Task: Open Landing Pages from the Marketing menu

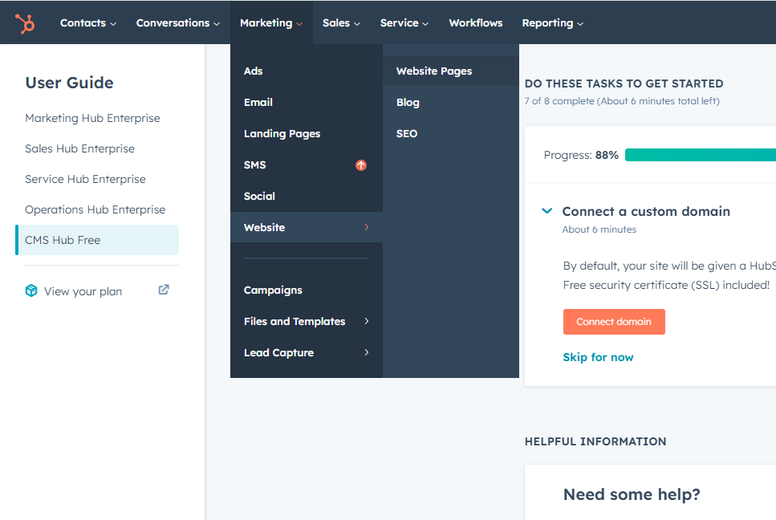Action: [307, 133]
